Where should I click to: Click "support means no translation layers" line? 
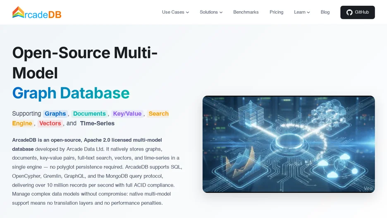point(87,203)
